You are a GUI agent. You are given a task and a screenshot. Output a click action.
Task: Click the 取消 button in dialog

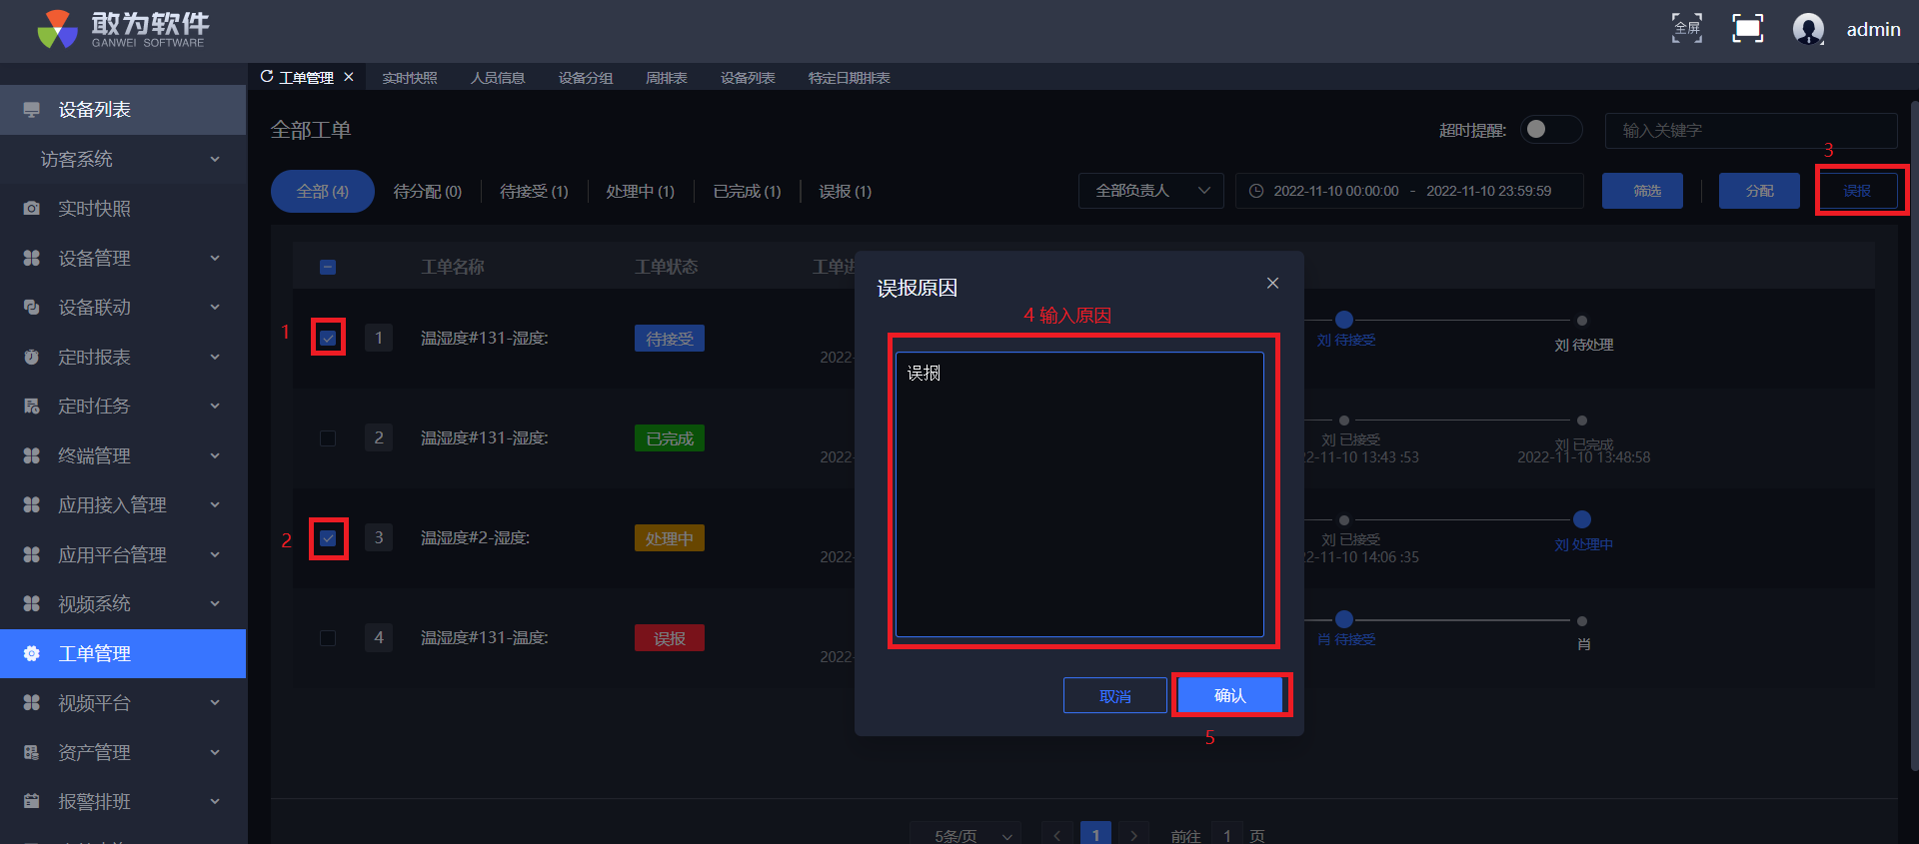click(1115, 695)
